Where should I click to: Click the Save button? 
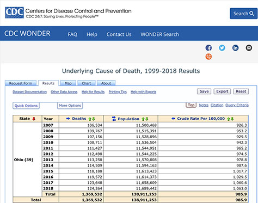pyautogui.click(x=204, y=91)
